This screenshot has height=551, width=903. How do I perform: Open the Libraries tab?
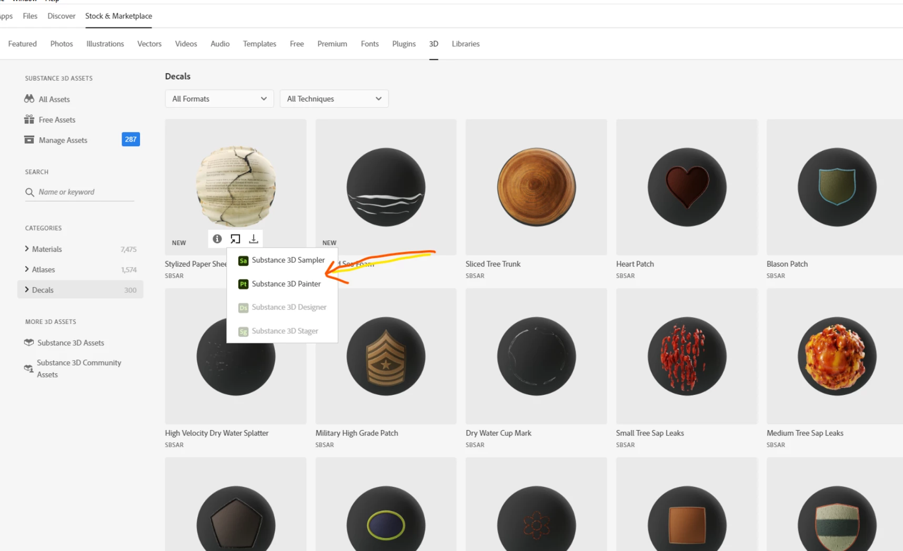(x=466, y=44)
